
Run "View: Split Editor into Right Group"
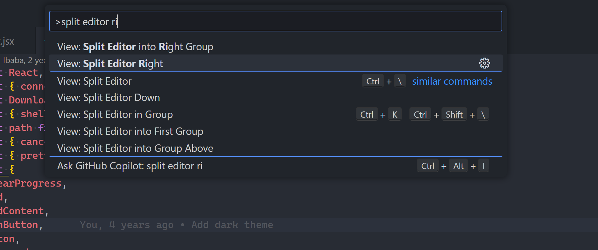click(x=135, y=47)
